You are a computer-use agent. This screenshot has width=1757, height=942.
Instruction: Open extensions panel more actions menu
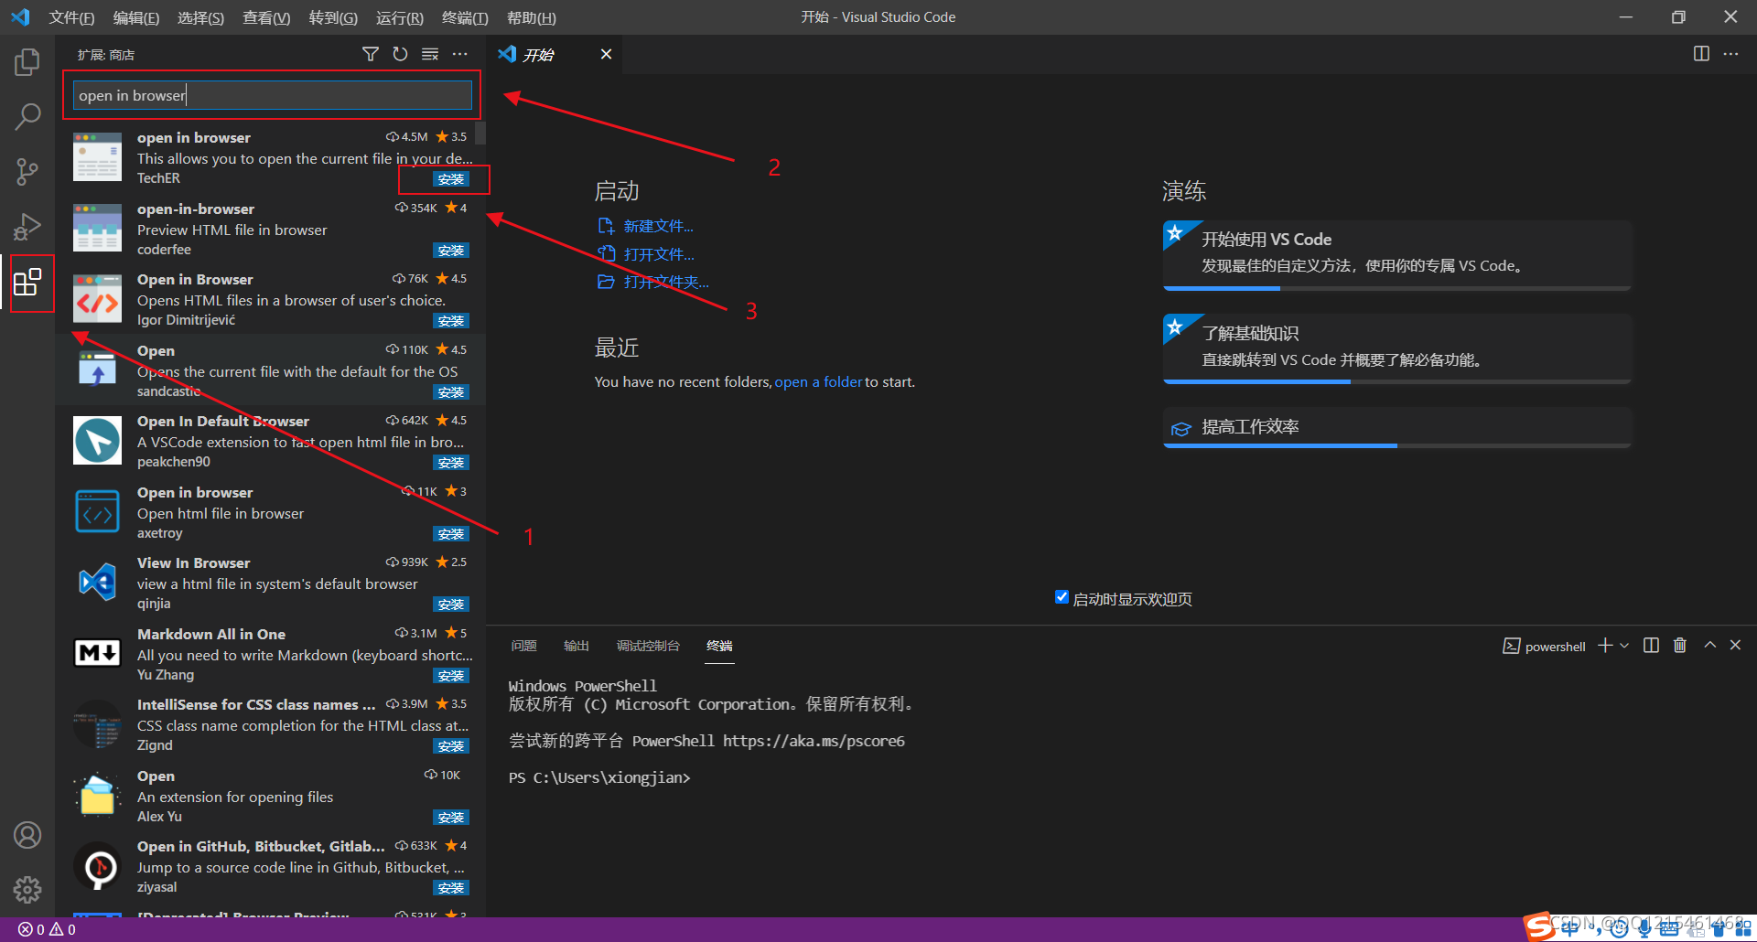(x=459, y=55)
